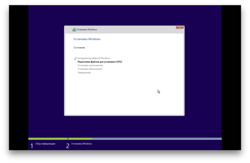This screenshot has height=163, width=250.
Task: Select the Установка компонентов step
Action: (x=90, y=65)
